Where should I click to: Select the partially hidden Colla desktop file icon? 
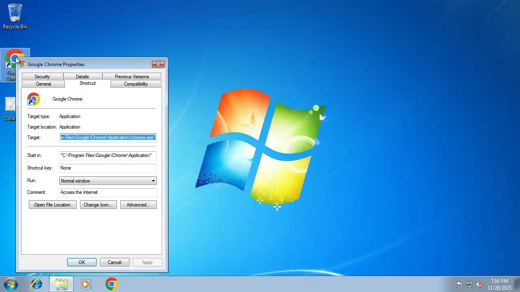click(x=10, y=109)
